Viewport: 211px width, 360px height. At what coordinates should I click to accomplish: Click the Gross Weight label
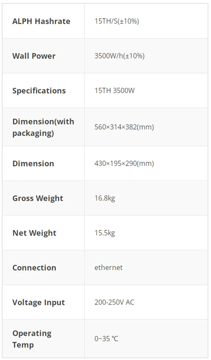[x=38, y=198]
